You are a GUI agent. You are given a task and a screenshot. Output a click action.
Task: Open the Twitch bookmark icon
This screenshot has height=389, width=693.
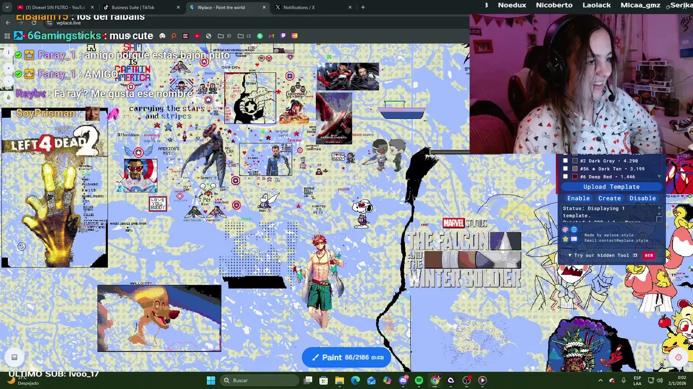(x=283, y=36)
